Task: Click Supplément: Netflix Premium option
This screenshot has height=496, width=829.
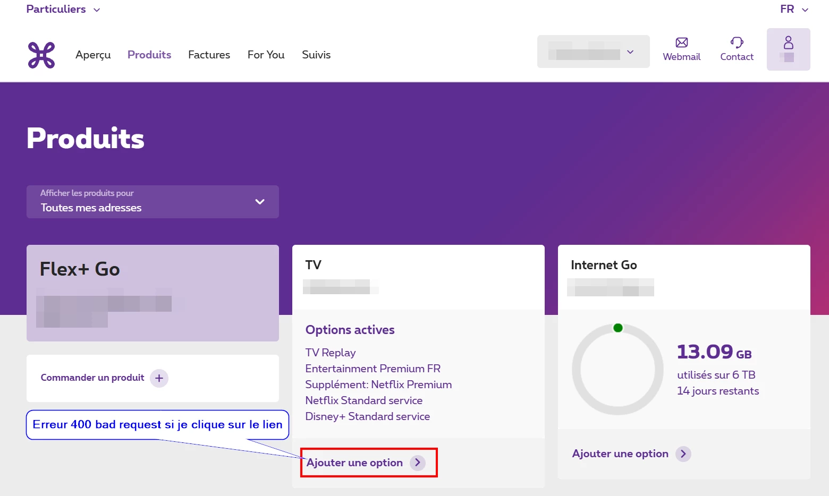Action: pos(378,384)
